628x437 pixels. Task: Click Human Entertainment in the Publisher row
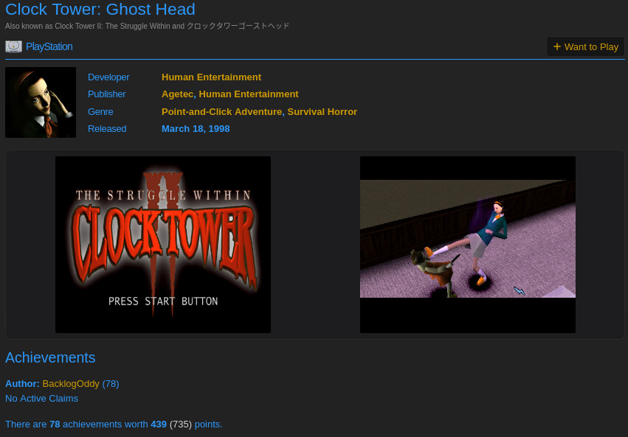coord(249,94)
